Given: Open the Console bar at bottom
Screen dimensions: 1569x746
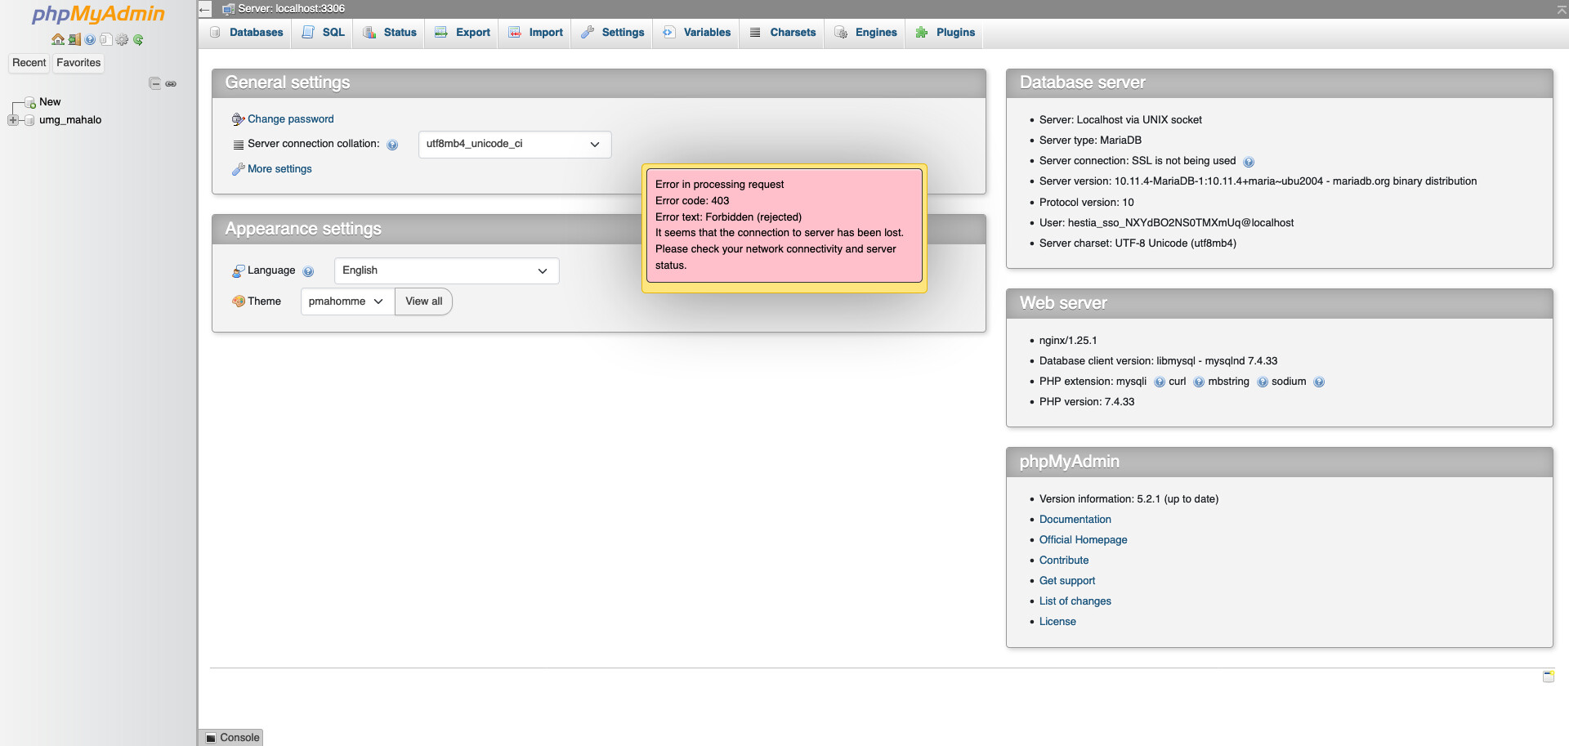Looking at the screenshot, I should point(232,738).
